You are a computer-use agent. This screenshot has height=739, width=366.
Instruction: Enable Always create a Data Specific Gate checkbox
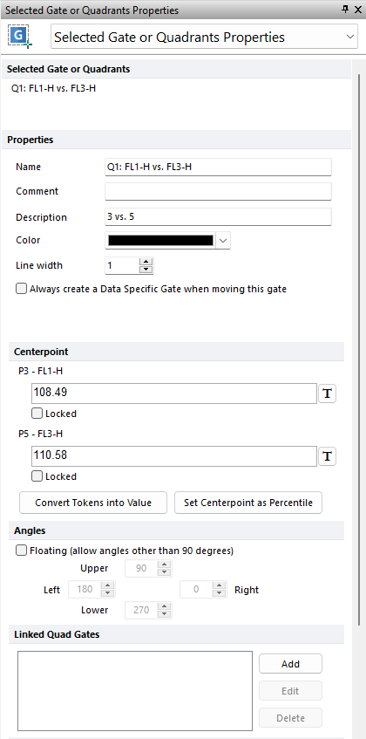(22, 289)
